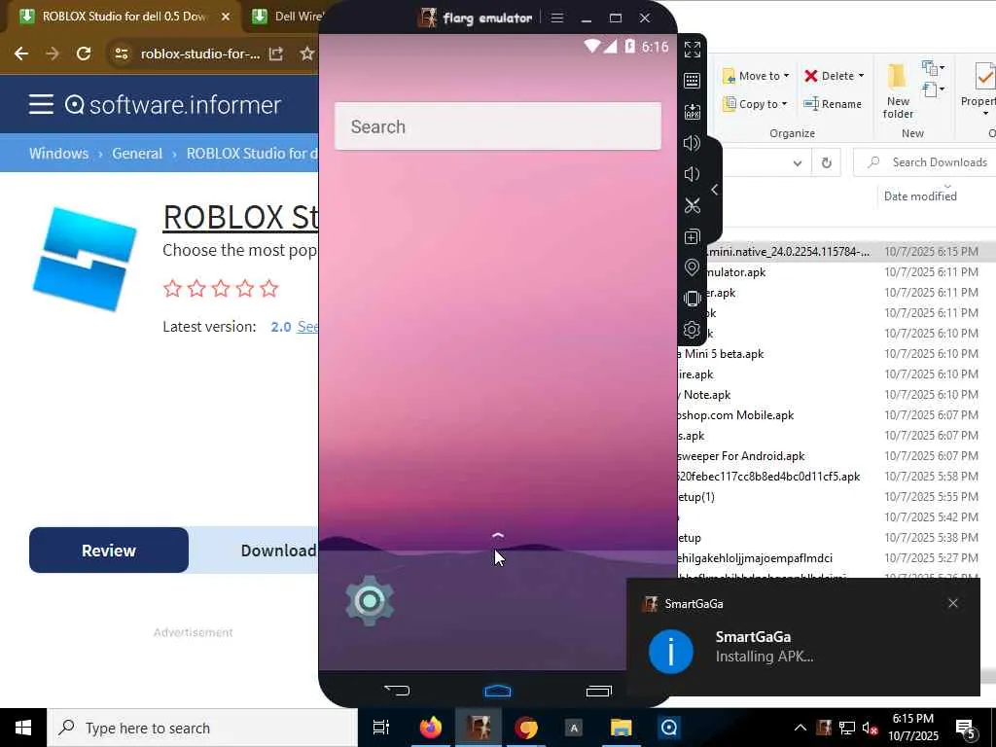Screen dimensions: 996x747
Task: Select the Download tab on webpage
Action: [277, 551]
